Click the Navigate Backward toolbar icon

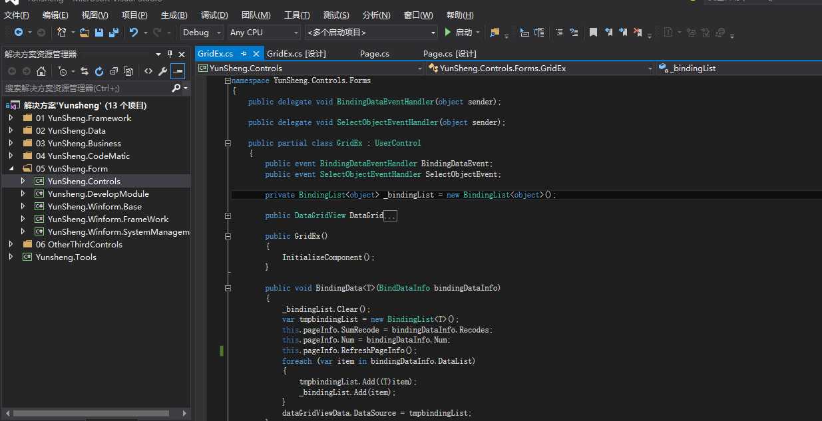pyautogui.click(x=18, y=32)
